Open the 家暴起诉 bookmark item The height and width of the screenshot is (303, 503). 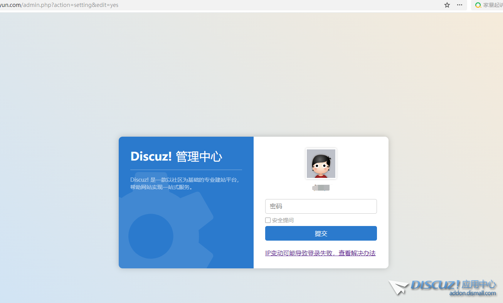[x=492, y=5]
